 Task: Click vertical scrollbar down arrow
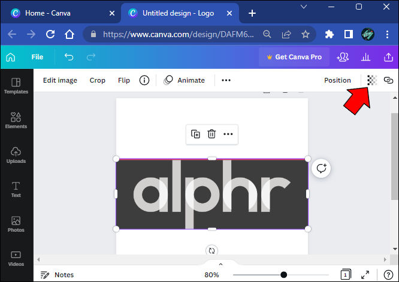click(395, 249)
